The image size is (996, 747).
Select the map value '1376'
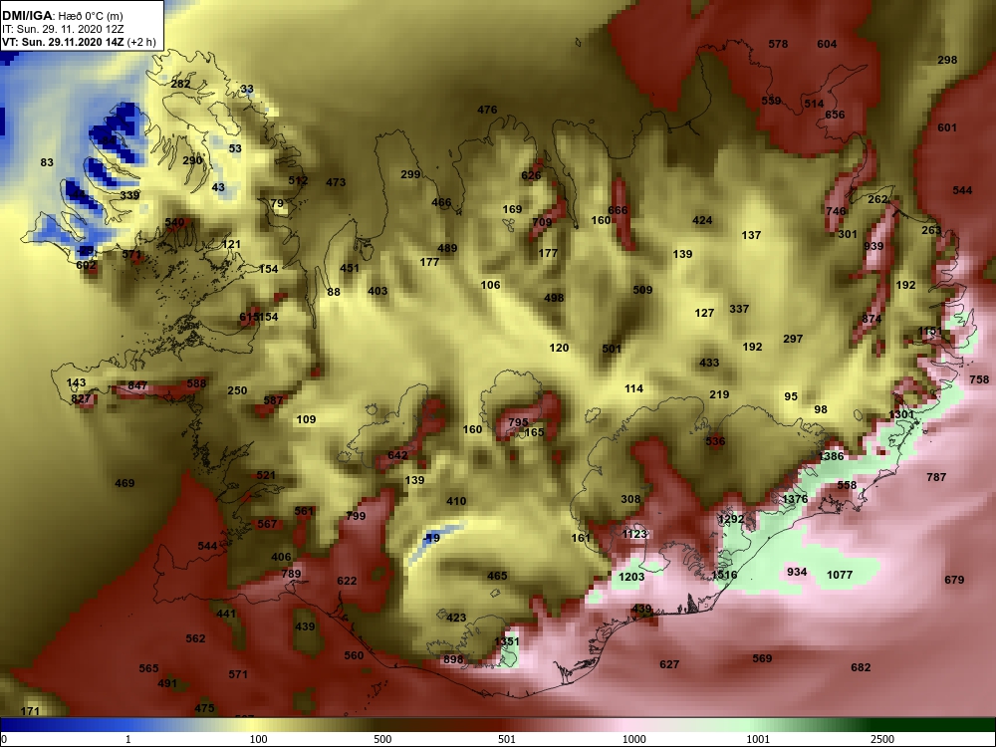[795, 499]
